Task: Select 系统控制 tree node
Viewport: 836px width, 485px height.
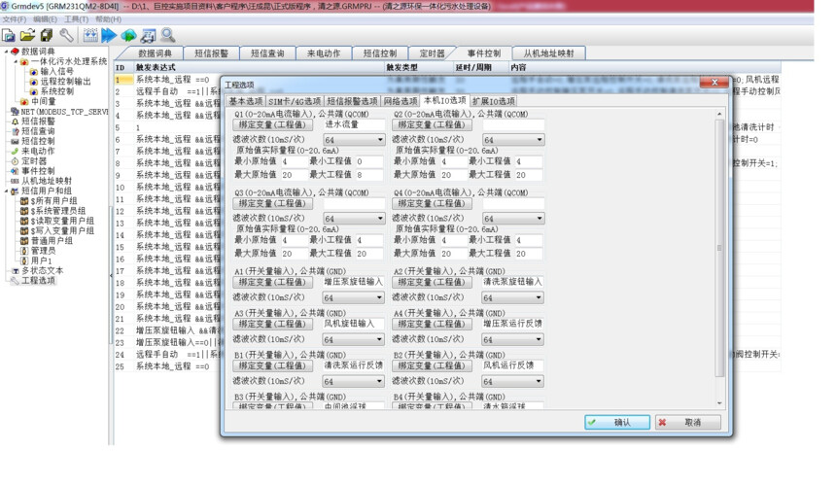Action: click(56, 91)
